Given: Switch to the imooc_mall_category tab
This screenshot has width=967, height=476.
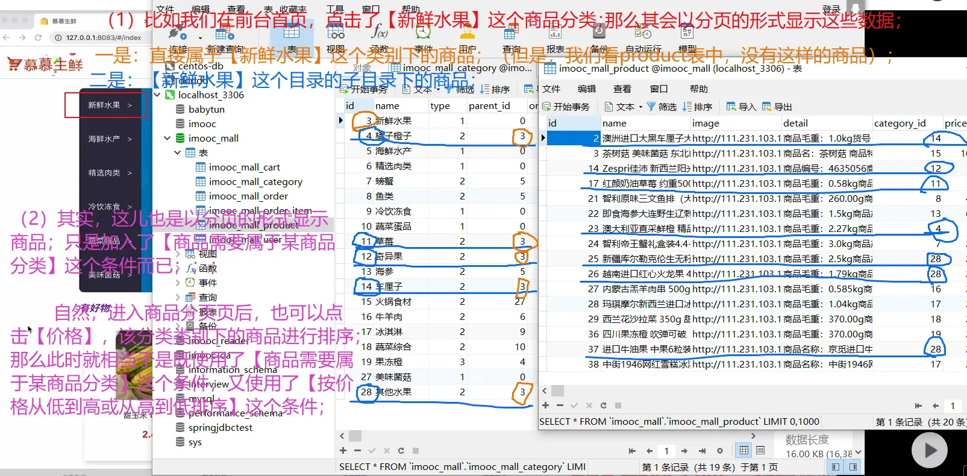Looking at the screenshot, I should point(462,68).
